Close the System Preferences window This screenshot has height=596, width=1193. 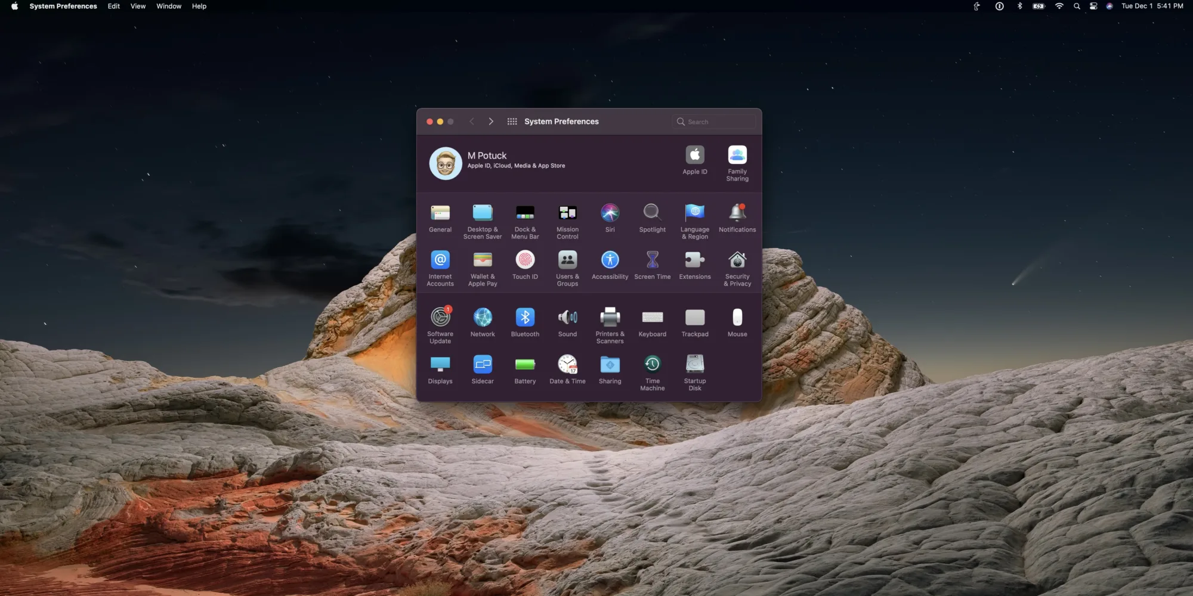429,122
